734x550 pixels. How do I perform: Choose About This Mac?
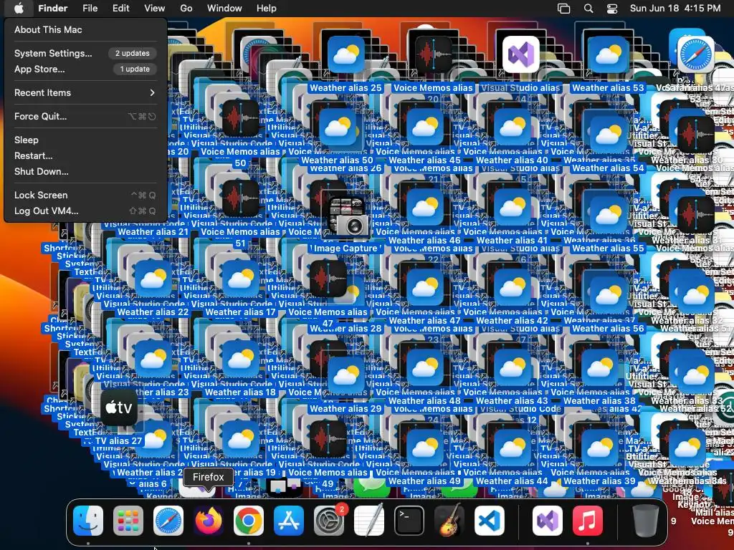(x=85, y=29)
